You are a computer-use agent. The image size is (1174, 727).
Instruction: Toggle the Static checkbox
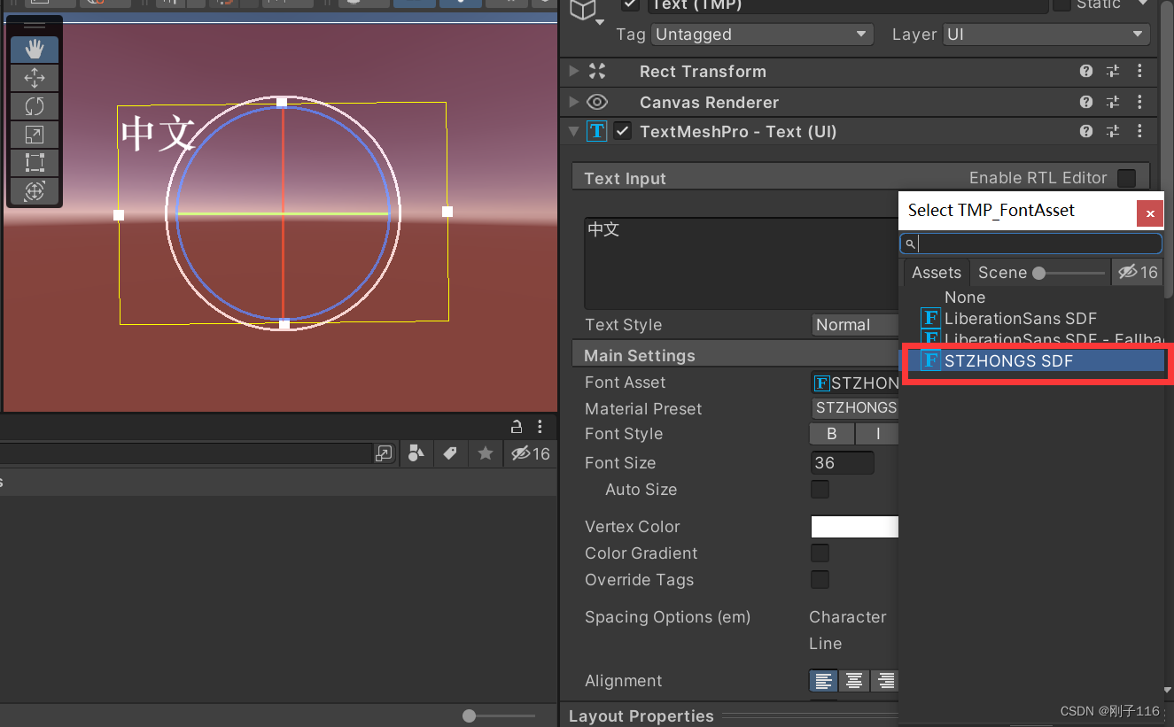(1061, 4)
